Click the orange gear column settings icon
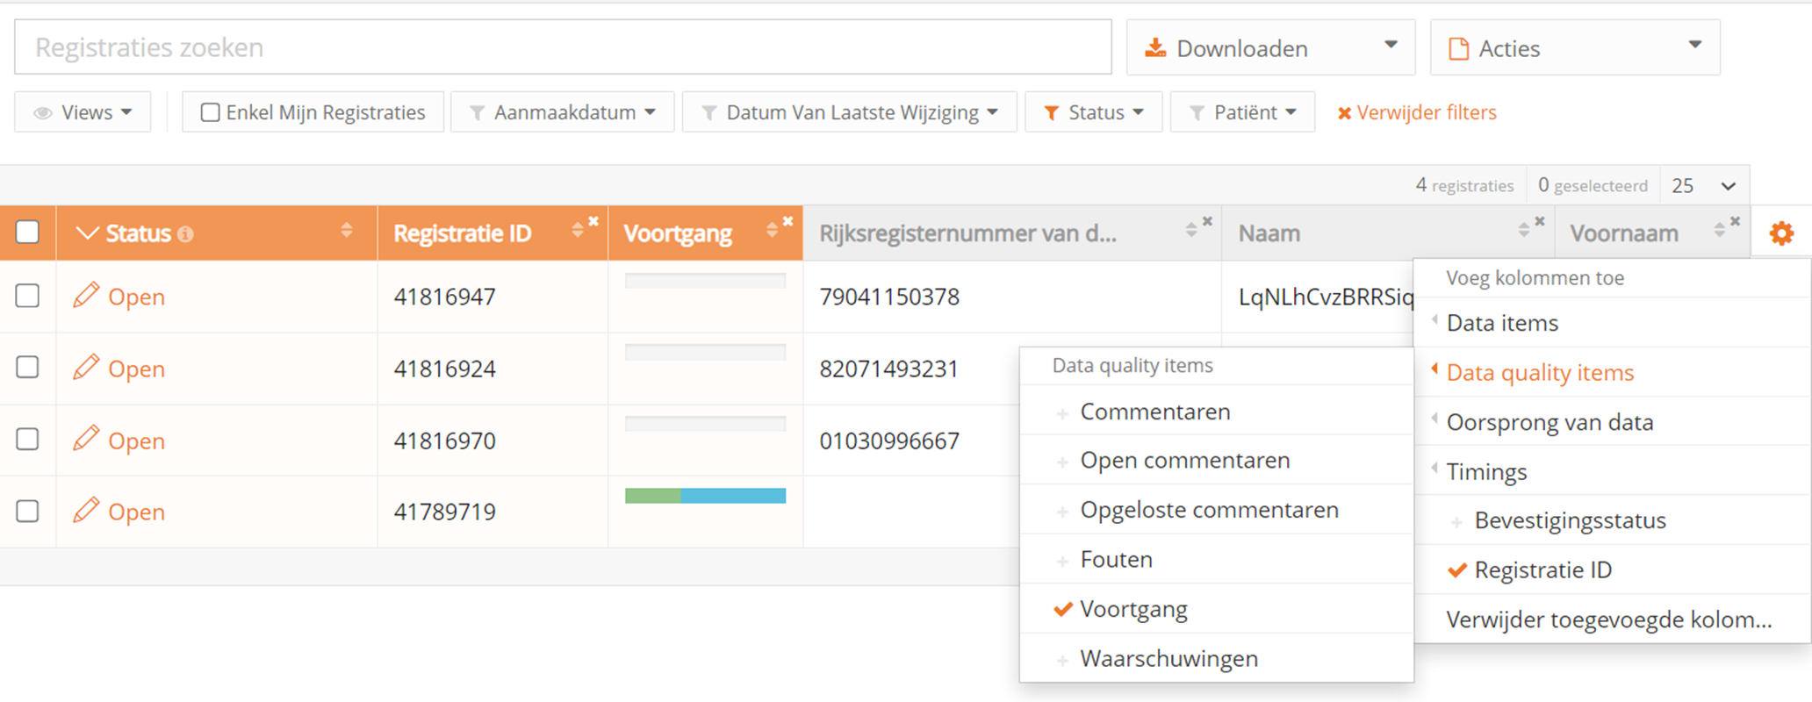1812x702 pixels. tap(1780, 233)
